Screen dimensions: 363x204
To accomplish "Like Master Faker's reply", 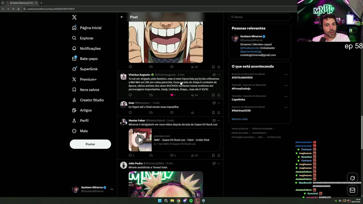I will pos(172,155).
